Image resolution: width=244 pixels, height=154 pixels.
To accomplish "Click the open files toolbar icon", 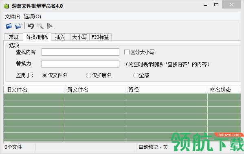I will point(9,26).
